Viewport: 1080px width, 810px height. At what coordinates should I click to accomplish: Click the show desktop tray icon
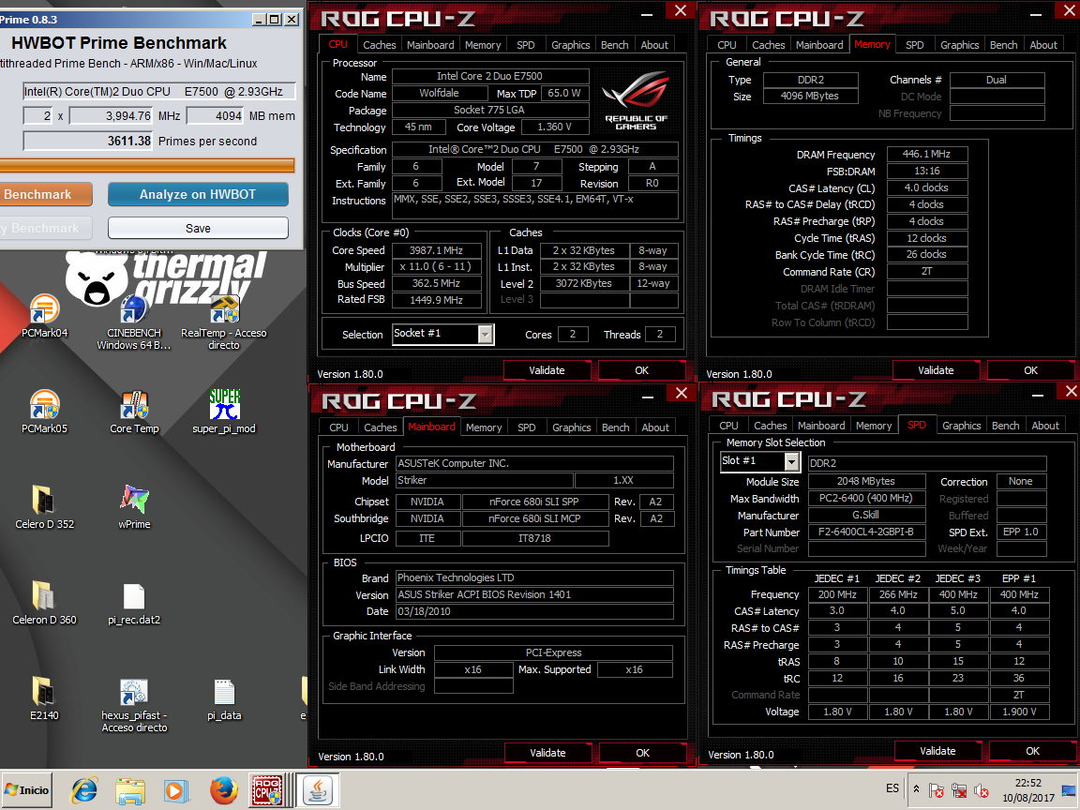(1069, 790)
